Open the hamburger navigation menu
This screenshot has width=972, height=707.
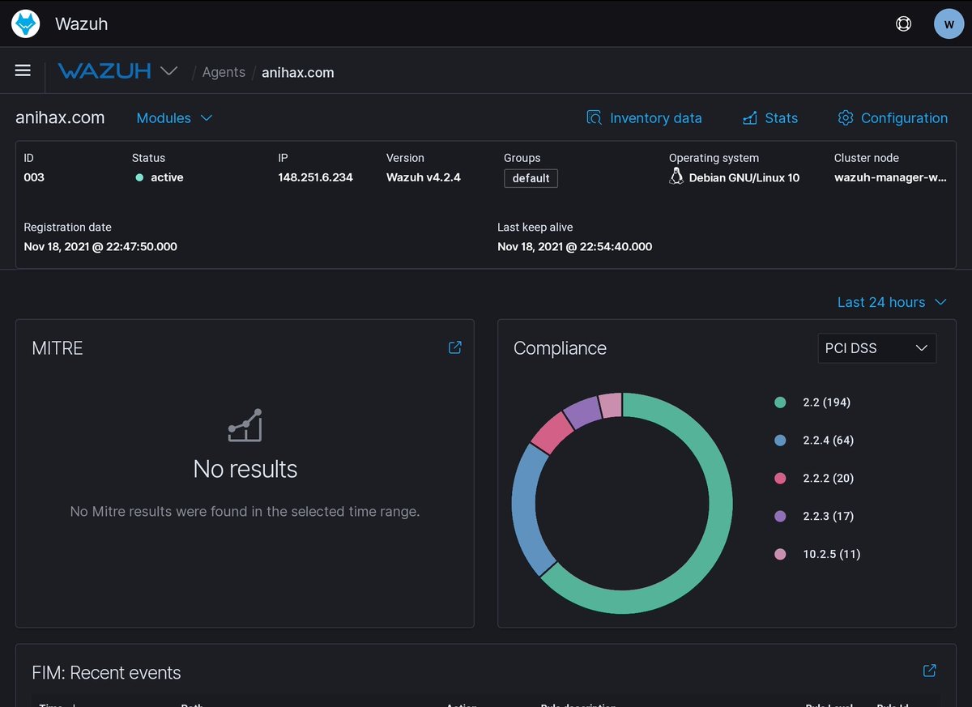(23, 70)
